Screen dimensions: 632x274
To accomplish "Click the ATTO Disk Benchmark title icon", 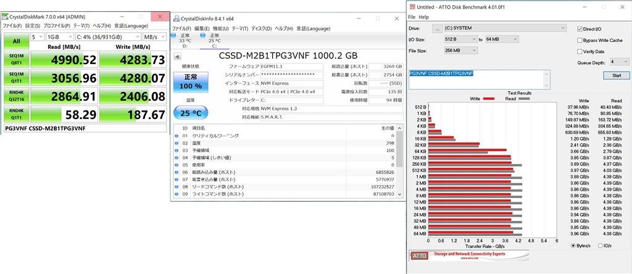I will (x=412, y=6).
